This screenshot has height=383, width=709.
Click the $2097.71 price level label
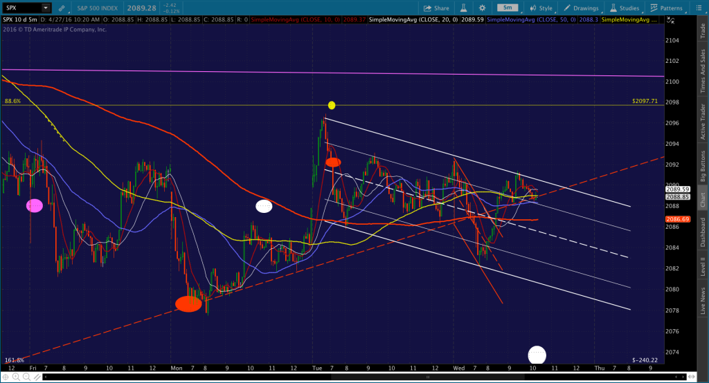[645, 101]
